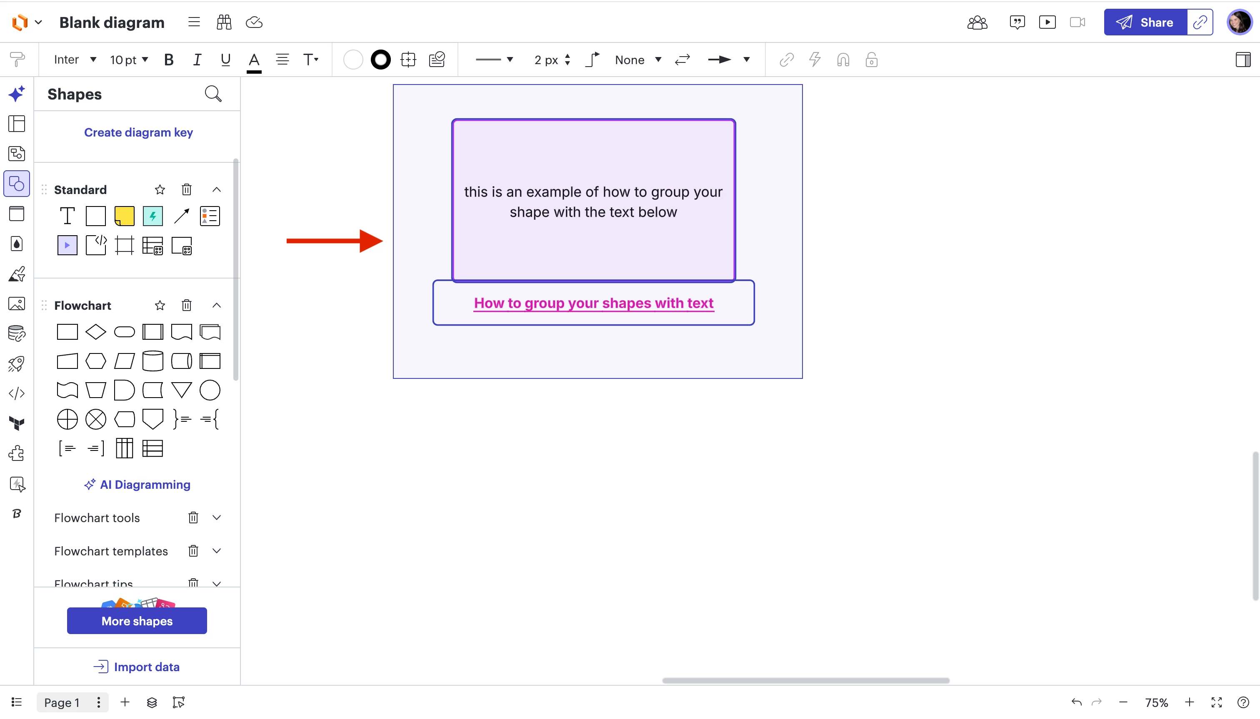Open the hamburger menu next to title
This screenshot has height=719, width=1260.
point(194,22)
